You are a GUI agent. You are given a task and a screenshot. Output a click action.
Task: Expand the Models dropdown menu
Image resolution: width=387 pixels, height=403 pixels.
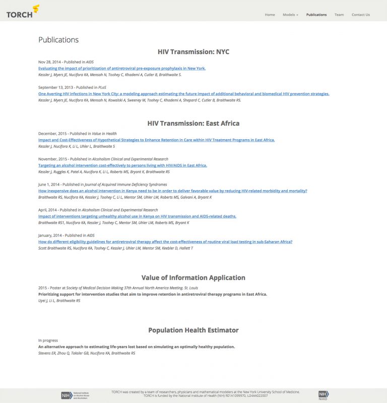tap(290, 15)
